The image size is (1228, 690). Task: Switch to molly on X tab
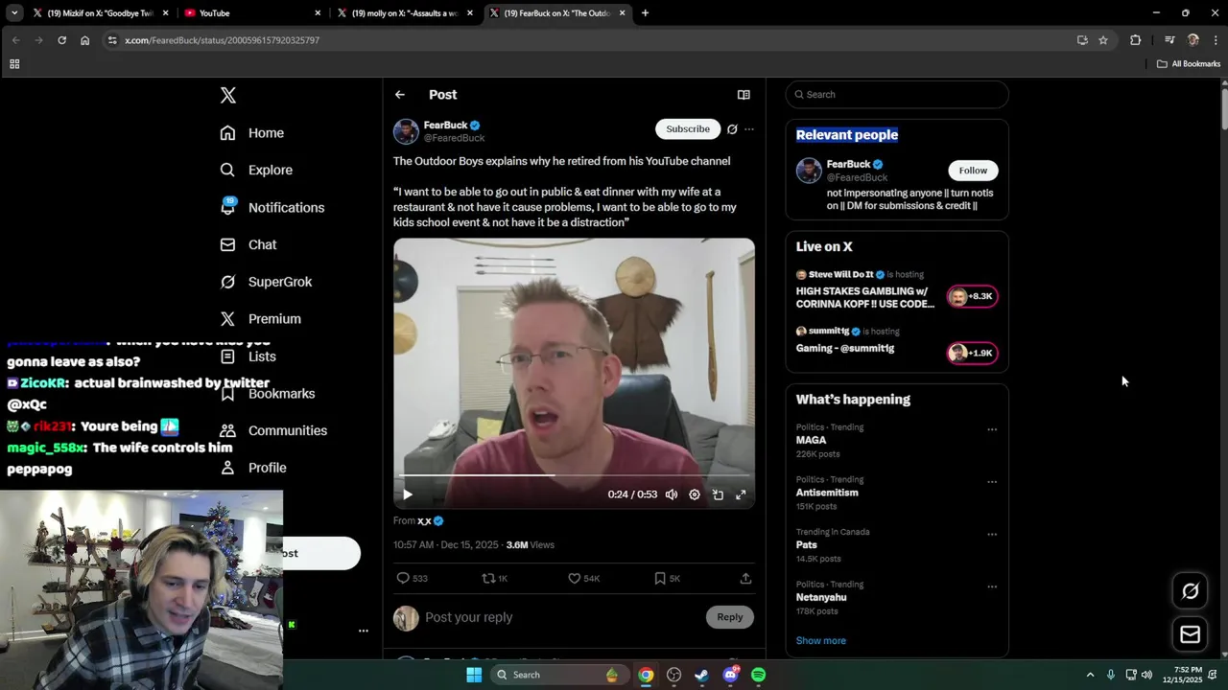coord(405,13)
